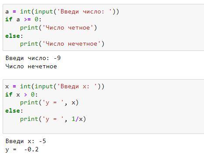Click the '>=' operator in the first cell
204x157 pixels.
pos(27,19)
